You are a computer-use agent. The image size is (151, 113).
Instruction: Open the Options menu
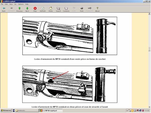point(21,4)
